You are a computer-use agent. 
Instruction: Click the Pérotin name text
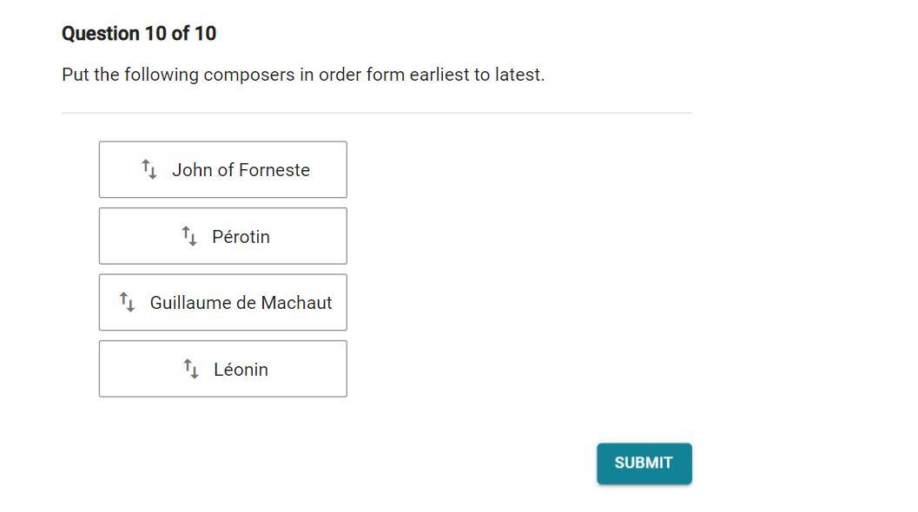click(241, 237)
